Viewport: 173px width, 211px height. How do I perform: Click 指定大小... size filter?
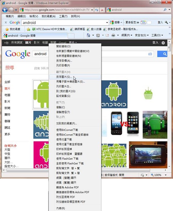tap(11, 166)
